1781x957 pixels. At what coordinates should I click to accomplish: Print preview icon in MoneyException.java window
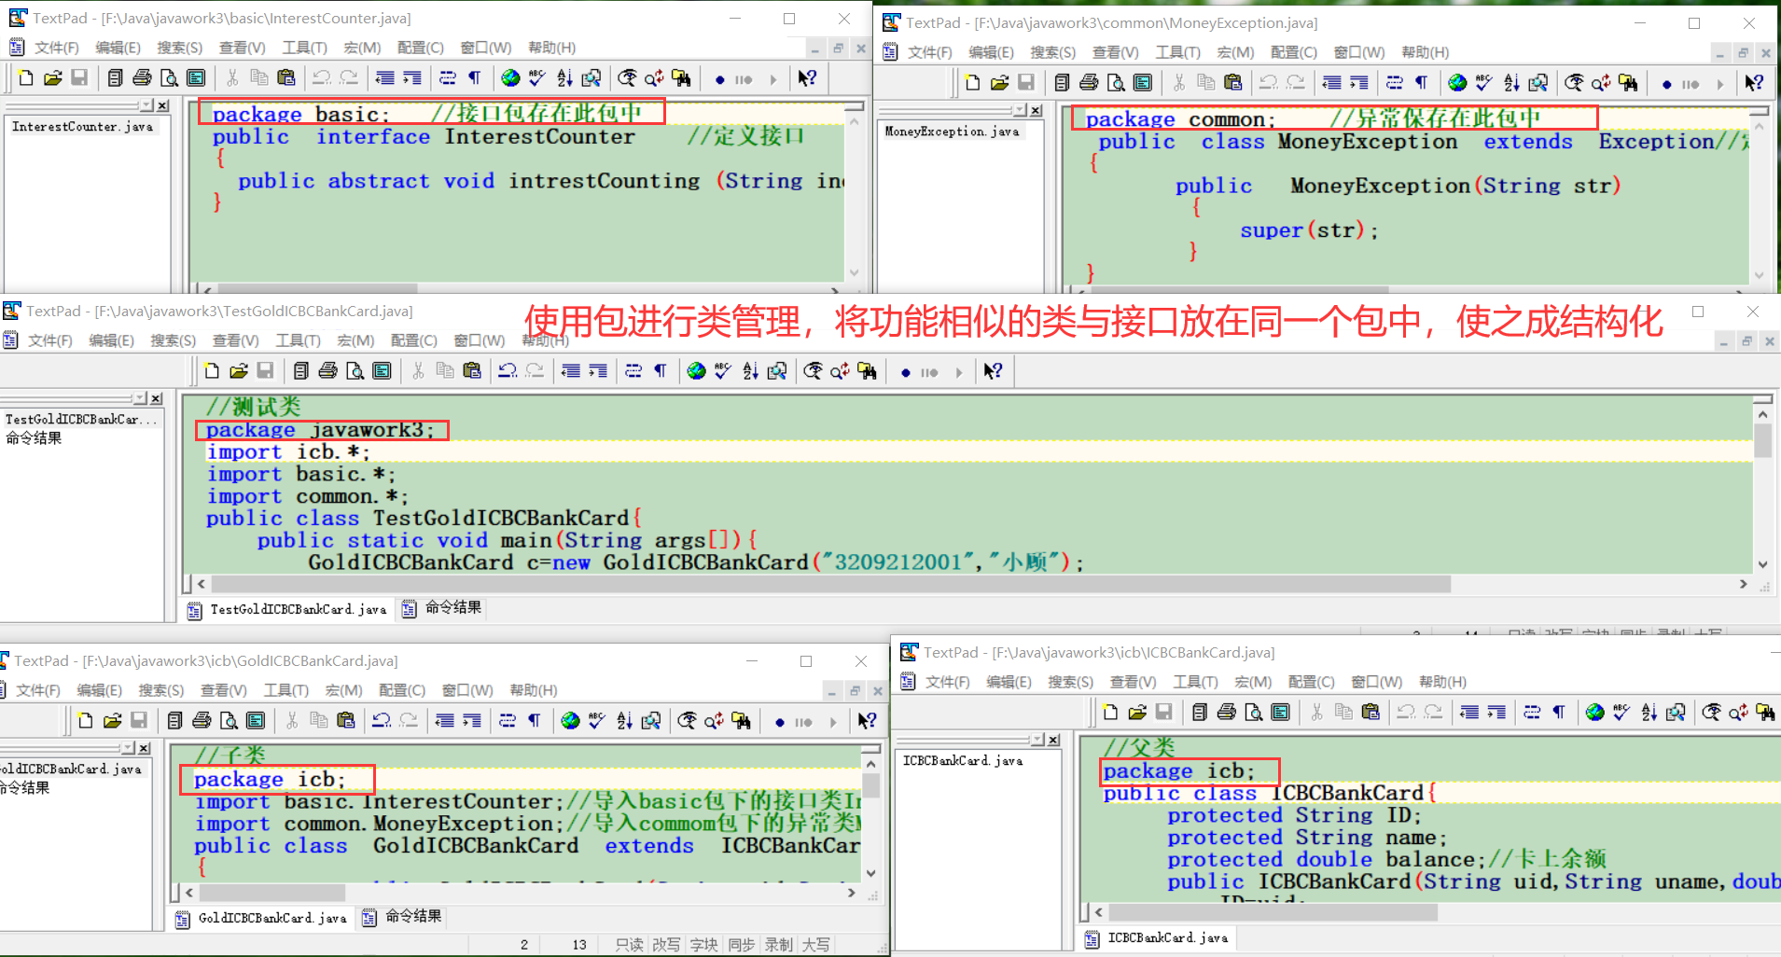click(1116, 83)
